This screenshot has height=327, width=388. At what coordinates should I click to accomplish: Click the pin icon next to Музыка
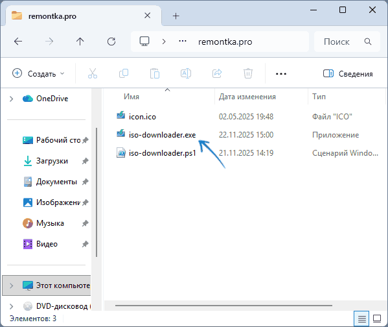(x=85, y=223)
